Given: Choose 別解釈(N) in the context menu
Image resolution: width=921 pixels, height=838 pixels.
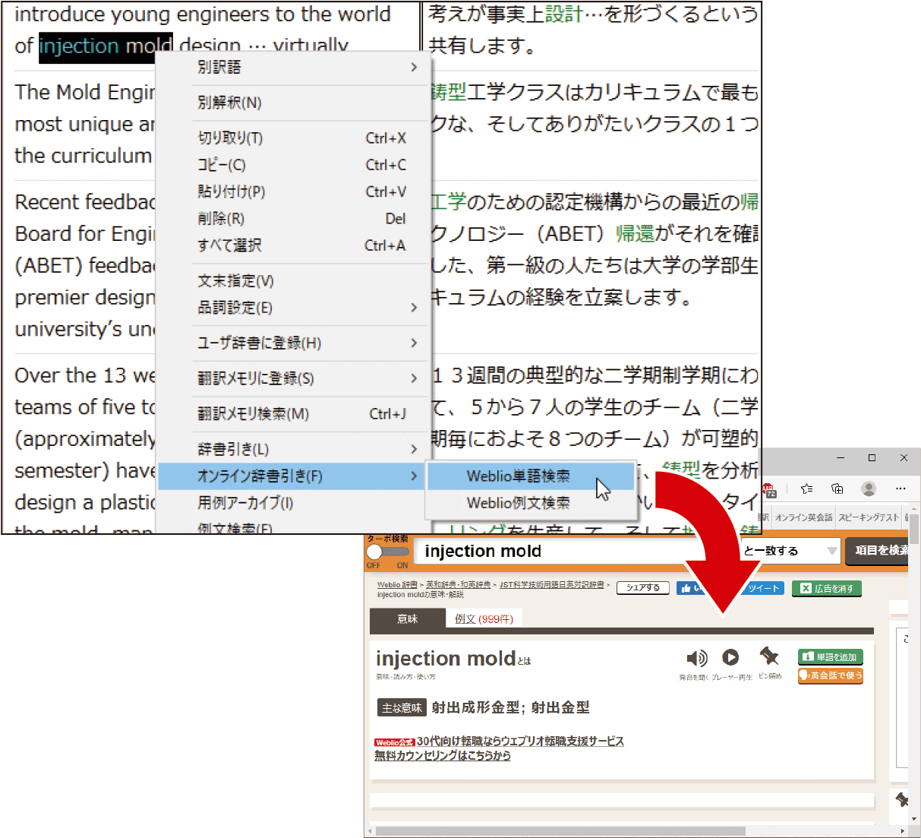Looking at the screenshot, I should (x=293, y=103).
